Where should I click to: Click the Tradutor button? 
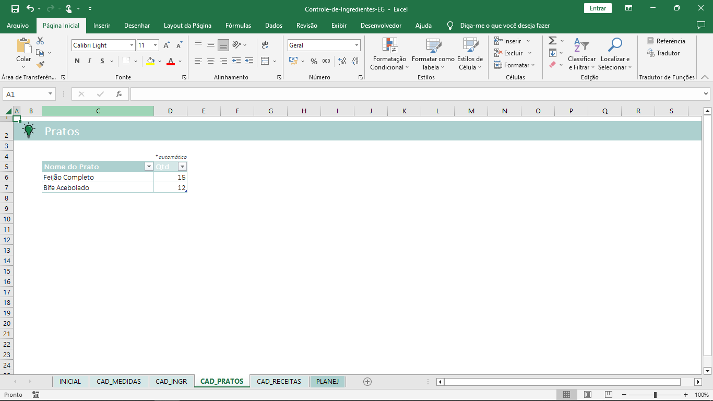coord(663,53)
